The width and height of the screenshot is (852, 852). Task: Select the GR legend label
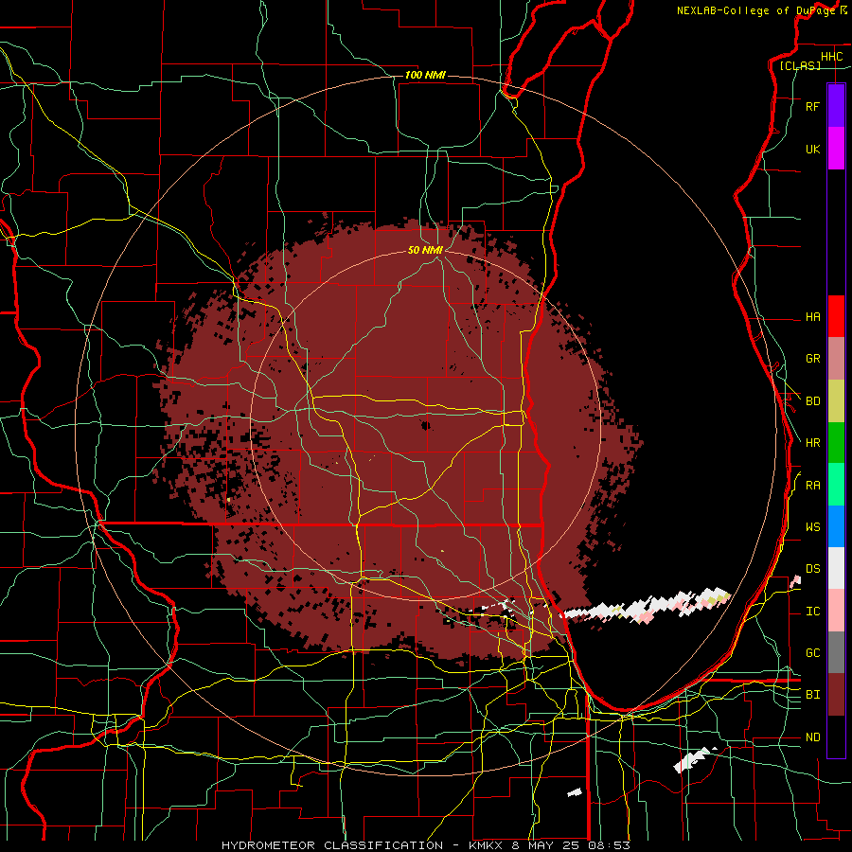click(x=812, y=359)
